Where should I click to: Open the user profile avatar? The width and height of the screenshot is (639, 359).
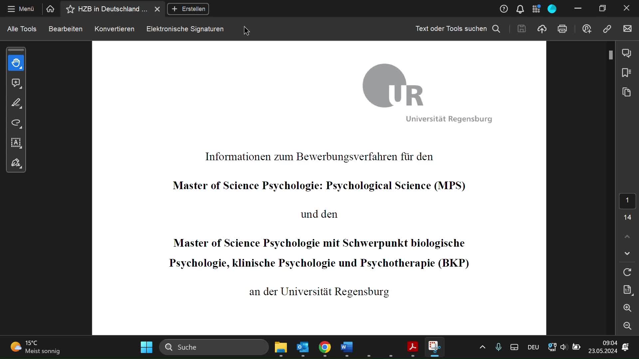552,9
